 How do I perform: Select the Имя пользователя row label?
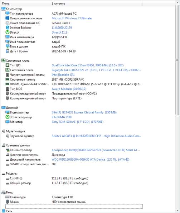point(23,42)
